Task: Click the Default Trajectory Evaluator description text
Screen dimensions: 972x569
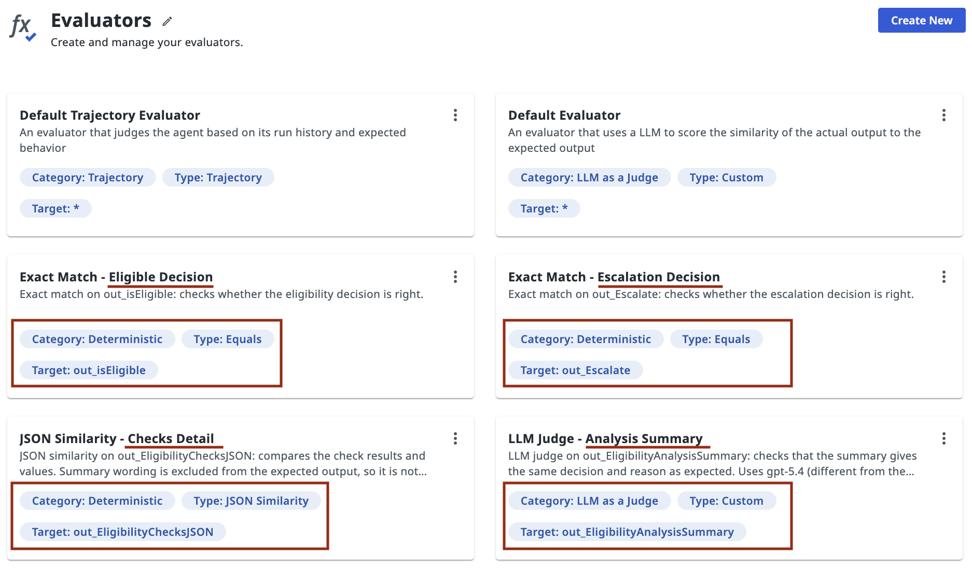Action: point(213,140)
